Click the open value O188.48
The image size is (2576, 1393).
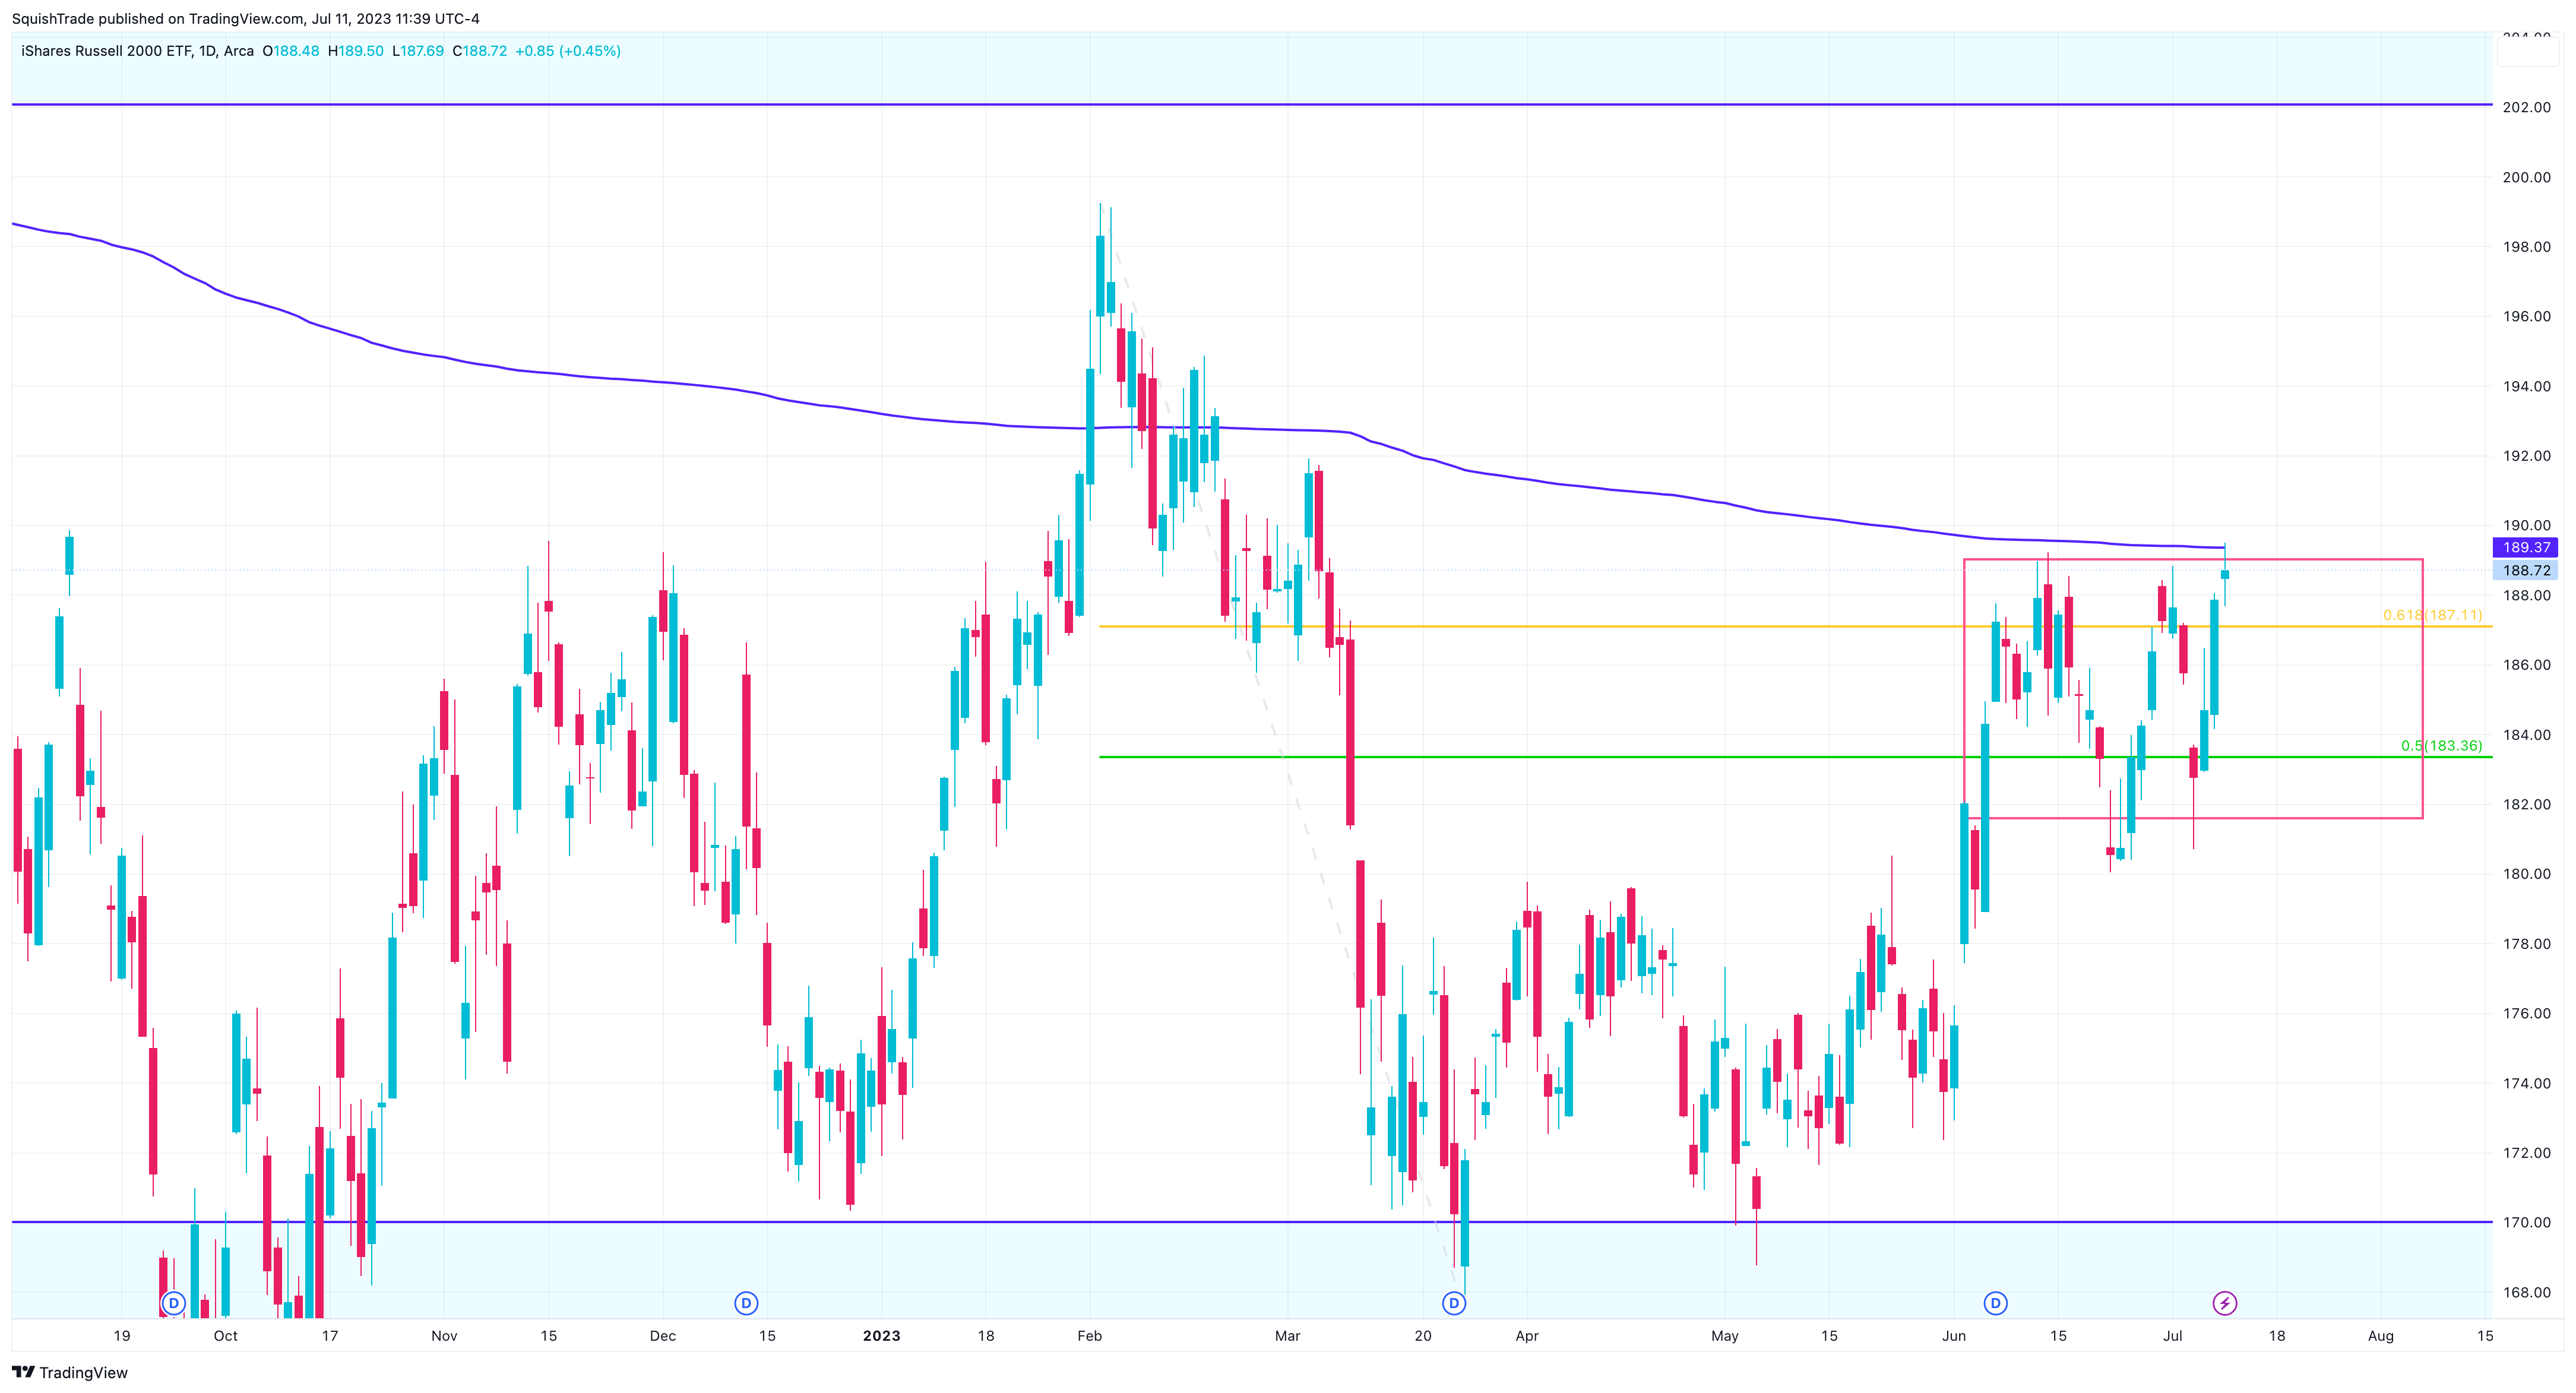[291, 51]
